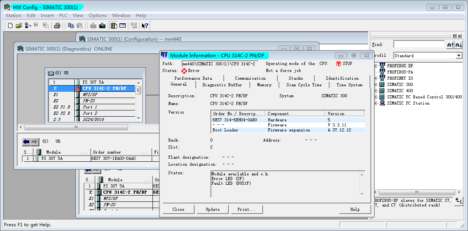Open the Profile Standard dropdown
Image resolution: width=468 pixels, height=231 pixels.
point(459,56)
